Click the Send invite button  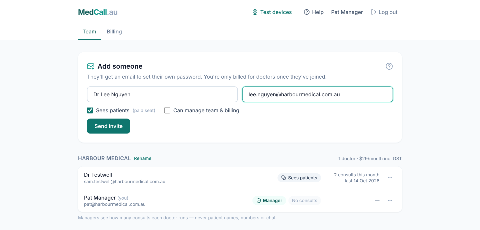click(108, 126)
